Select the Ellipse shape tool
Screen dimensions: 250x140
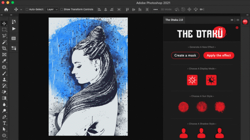pos(4,136)
